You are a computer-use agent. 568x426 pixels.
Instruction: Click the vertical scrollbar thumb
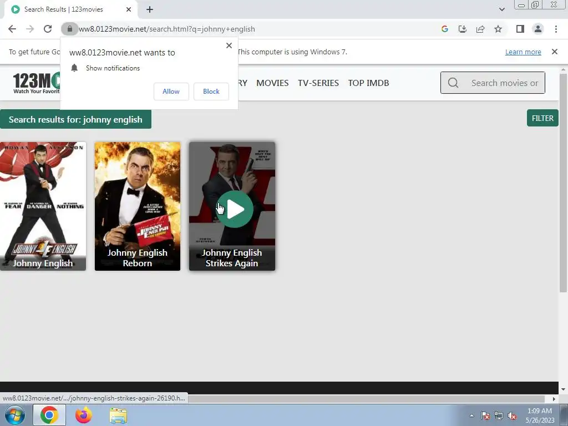click(563, 183)
